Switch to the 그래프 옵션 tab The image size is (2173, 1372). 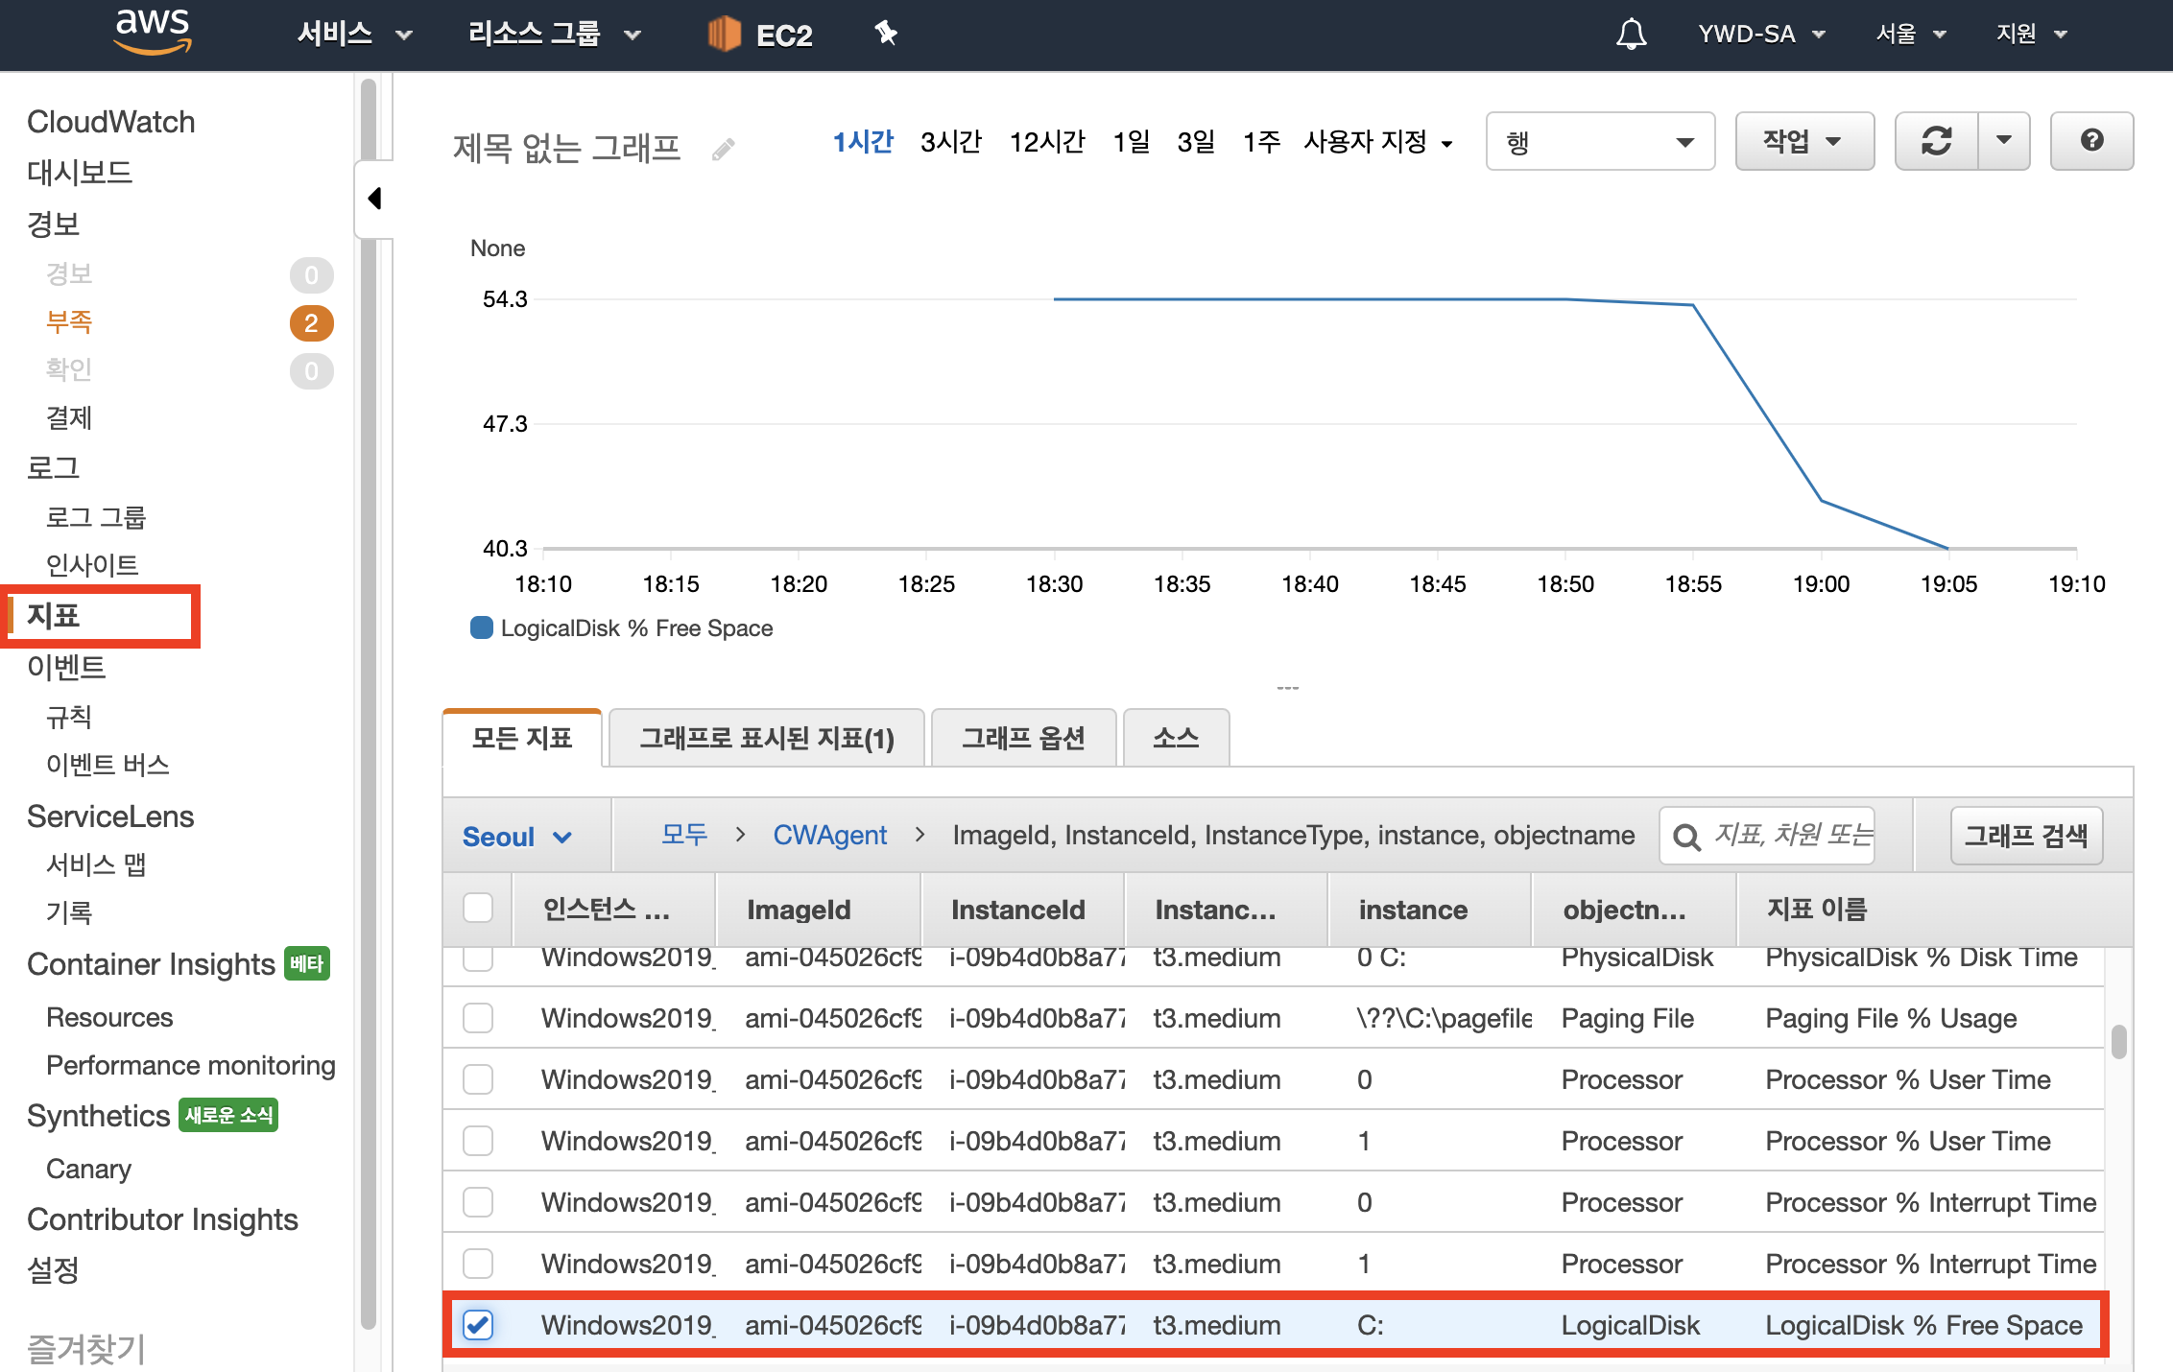click(1023, 738)
